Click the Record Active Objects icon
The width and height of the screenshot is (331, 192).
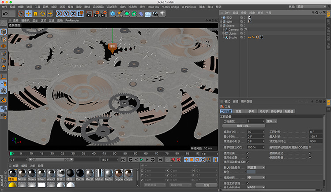(173, 160)
